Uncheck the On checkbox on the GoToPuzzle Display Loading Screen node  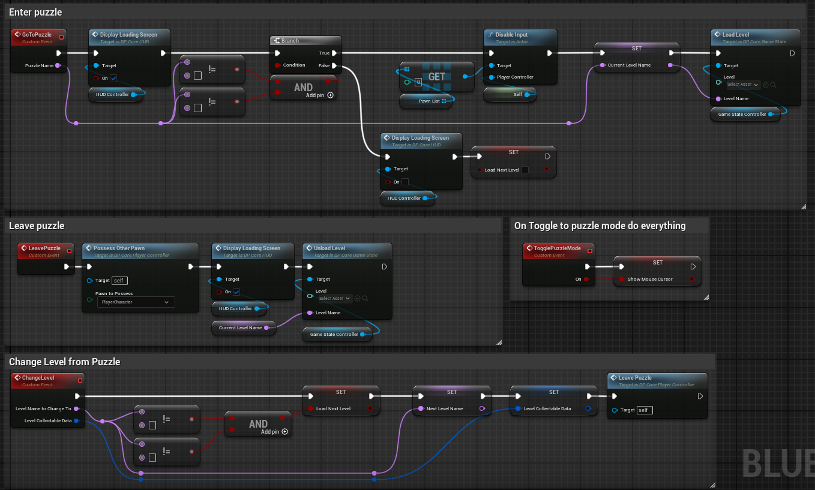pos(113,78)
